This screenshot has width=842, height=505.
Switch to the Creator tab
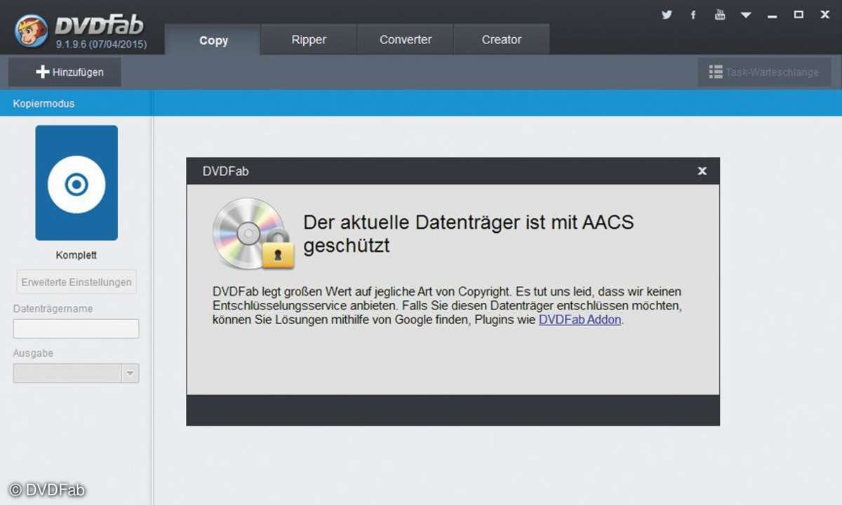pyautogui.click(x=502, y=40)
